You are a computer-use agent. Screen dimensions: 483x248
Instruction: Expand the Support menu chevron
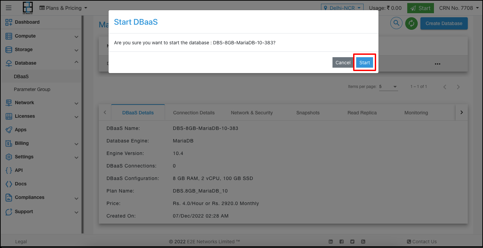pos(76,212)
